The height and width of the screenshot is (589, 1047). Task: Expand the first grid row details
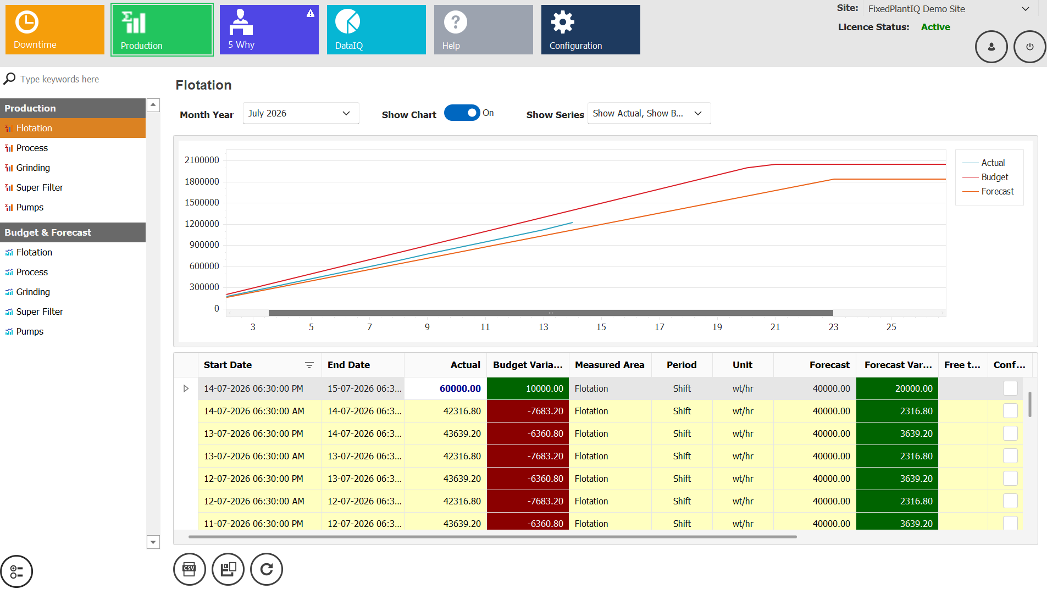(186, 388)
